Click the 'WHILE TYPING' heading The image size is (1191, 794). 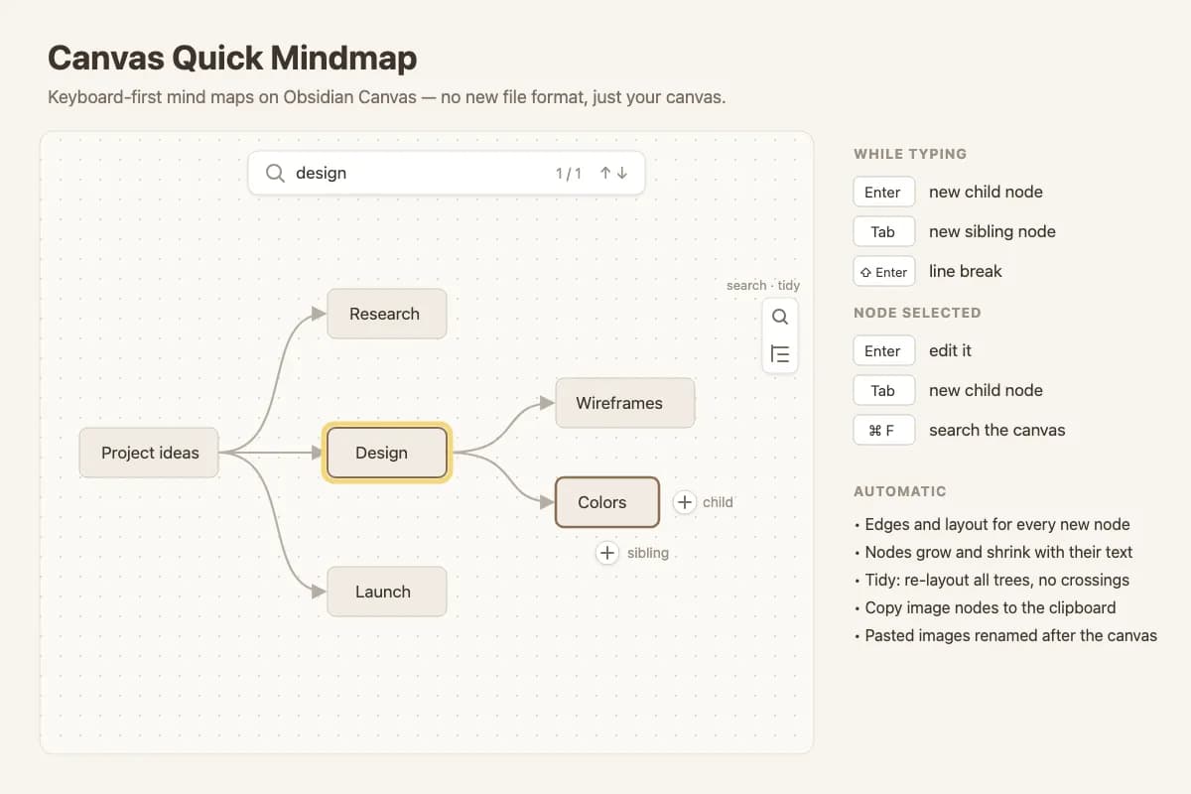[910, 154]
